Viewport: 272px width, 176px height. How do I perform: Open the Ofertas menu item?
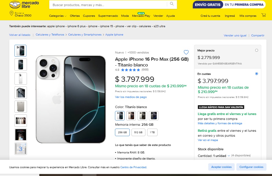(x=75, y=16)
